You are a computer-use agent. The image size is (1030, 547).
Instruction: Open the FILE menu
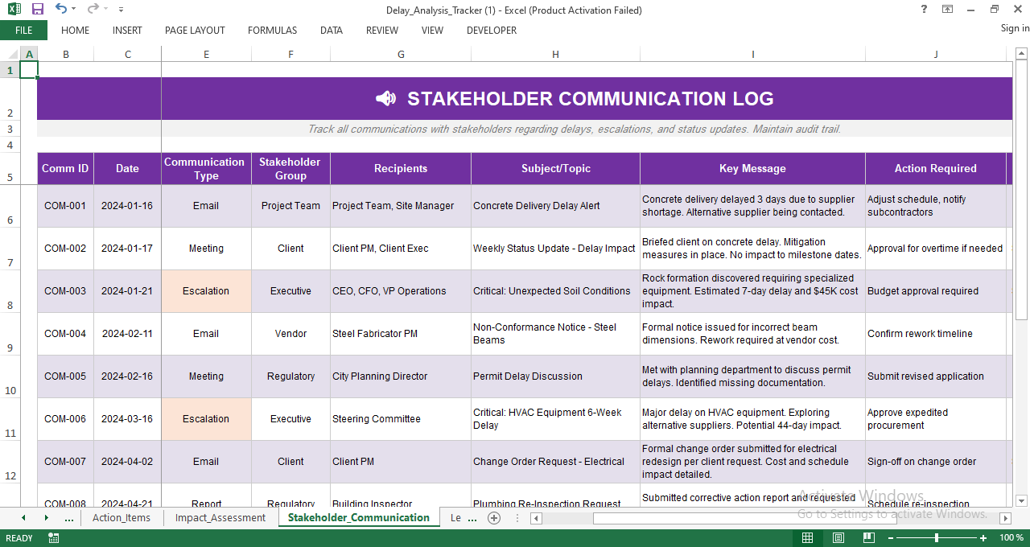[x=23, y=30]
